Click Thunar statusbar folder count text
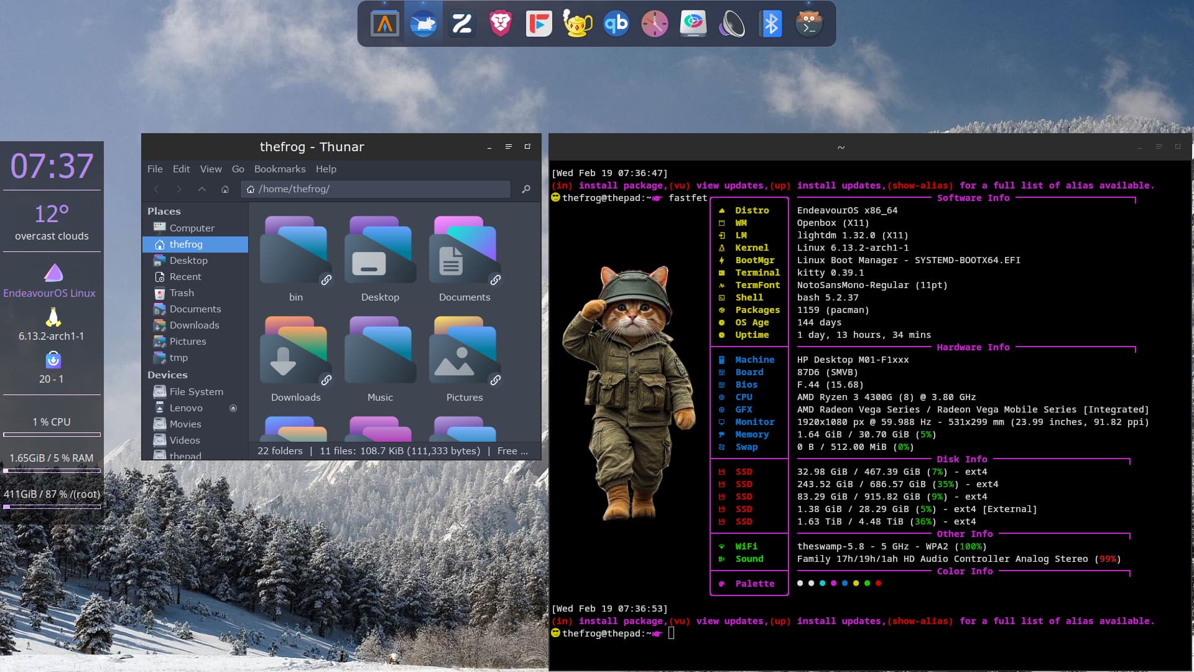This screenshot has width=1194, height=672. 280,451
